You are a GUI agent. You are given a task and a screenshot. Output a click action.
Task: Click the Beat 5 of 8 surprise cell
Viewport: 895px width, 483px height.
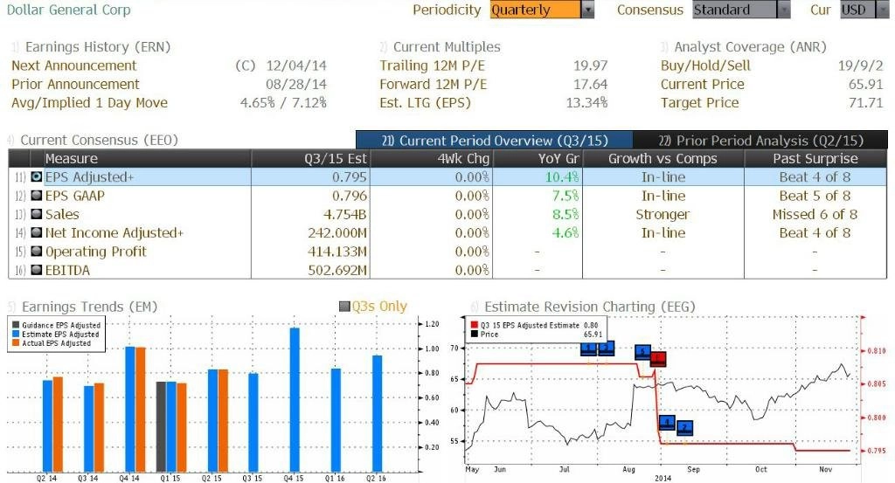815,196
